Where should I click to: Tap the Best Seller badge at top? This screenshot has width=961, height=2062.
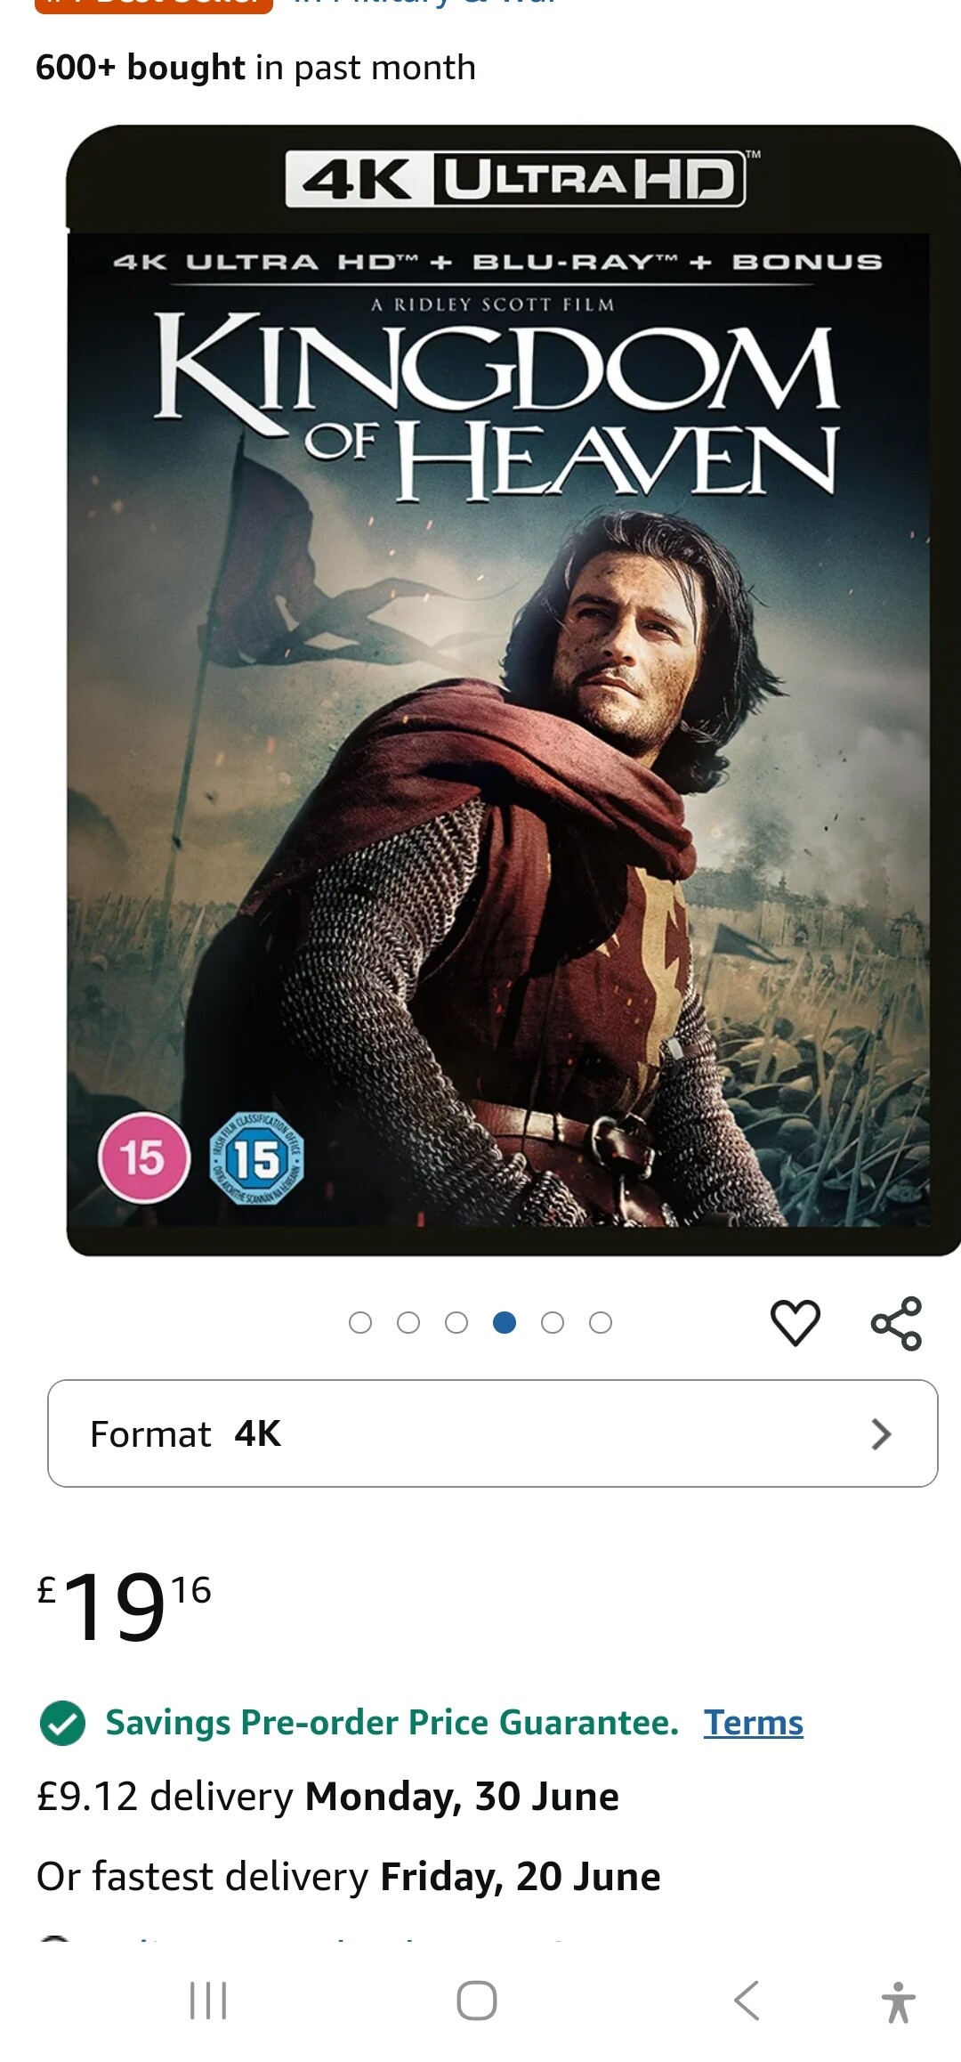(154, 4)
